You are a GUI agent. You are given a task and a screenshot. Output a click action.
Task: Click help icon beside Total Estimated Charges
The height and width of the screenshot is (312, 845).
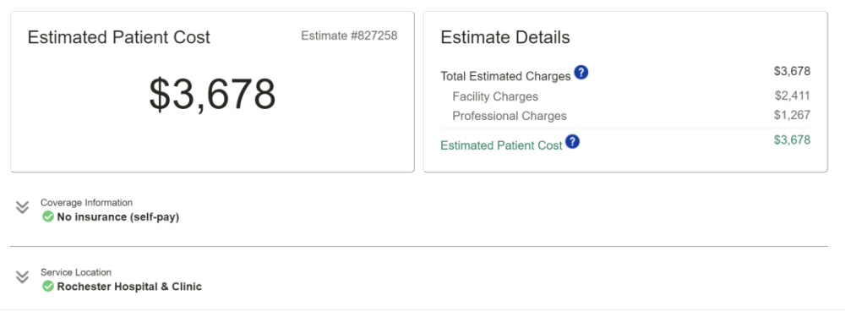(x=581, y=72)
